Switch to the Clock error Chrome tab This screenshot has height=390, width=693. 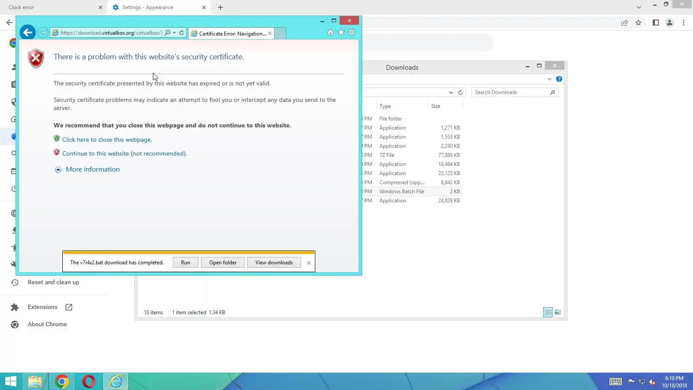click(52, 7)
